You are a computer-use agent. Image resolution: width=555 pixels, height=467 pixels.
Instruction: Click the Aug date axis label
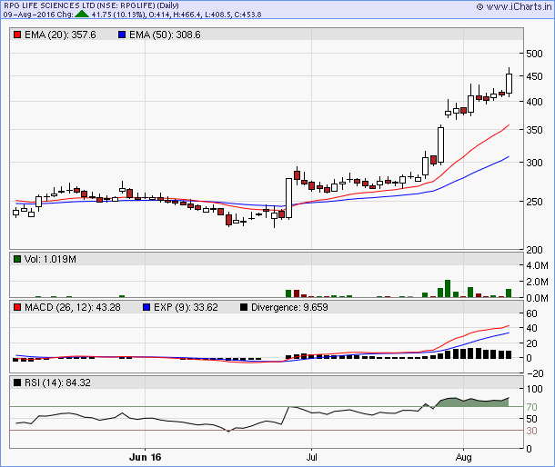click(x=464, y=457)
